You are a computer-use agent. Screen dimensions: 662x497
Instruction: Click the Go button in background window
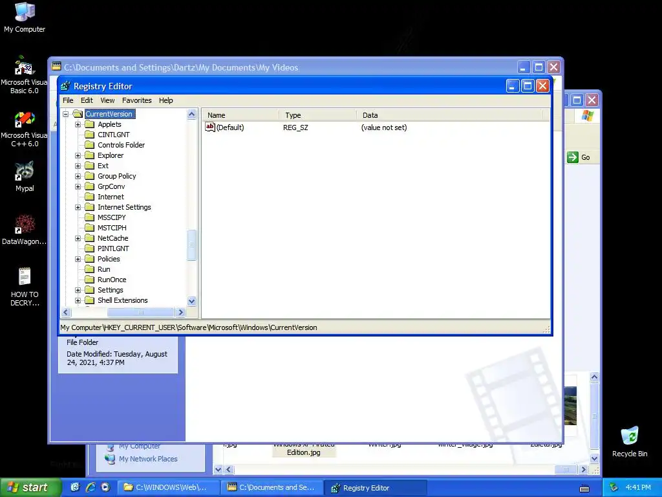579,157
